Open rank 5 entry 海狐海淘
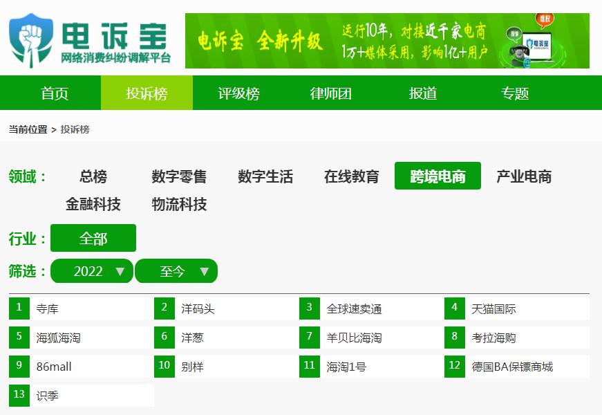This screenshot has height=415, width=602. 82,338
